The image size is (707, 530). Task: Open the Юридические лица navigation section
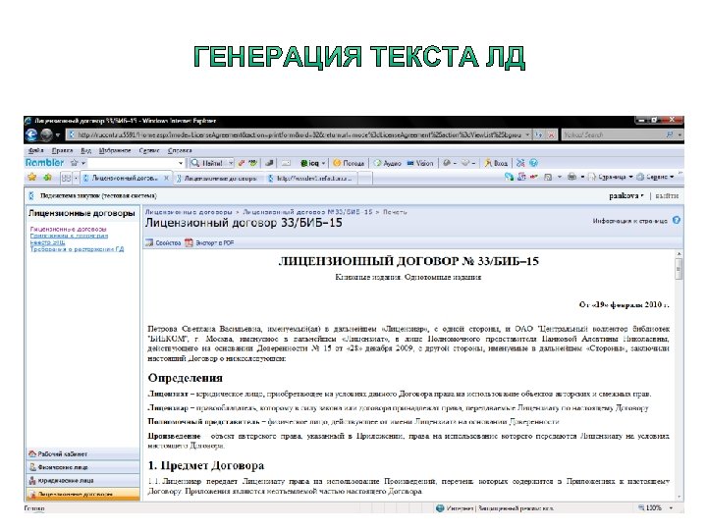tap(82, 481)
